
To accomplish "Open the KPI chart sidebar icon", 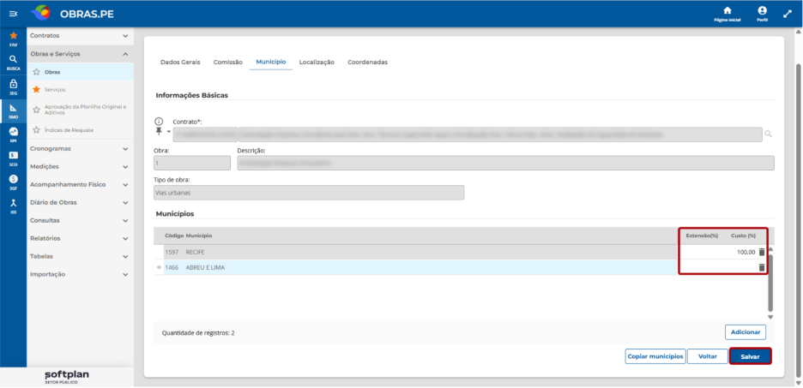I will pyautogui.click(x=14, y=134).
